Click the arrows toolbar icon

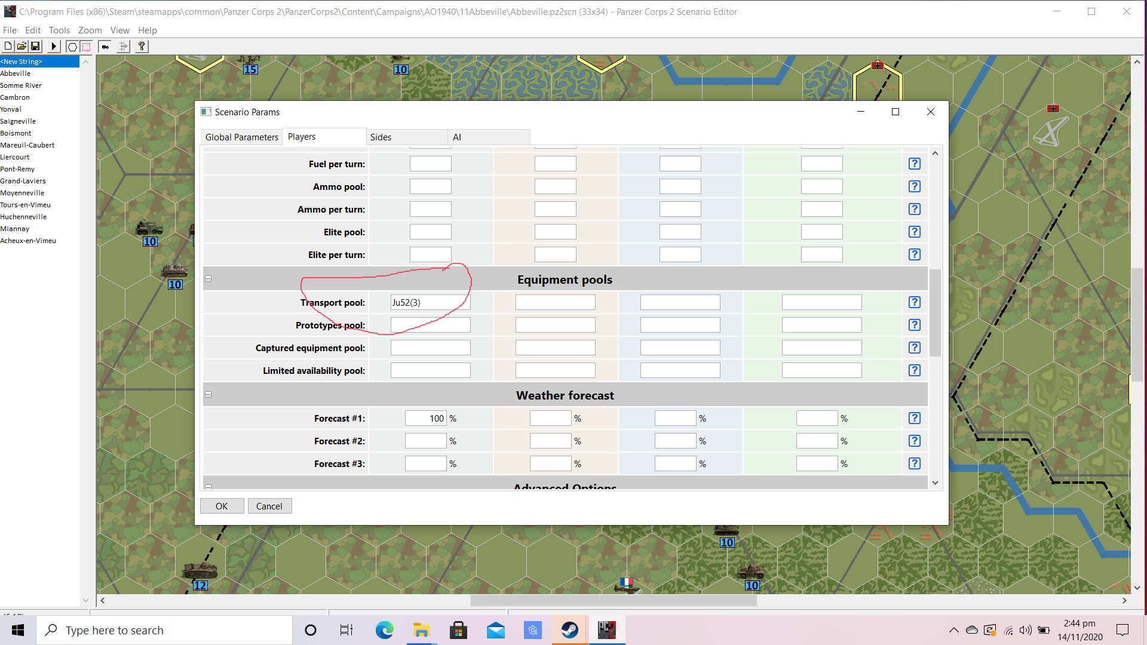(x=123, y=46)
